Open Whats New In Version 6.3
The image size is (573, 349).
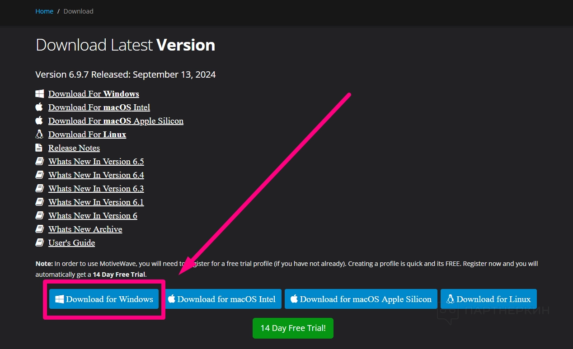[96, 189]
